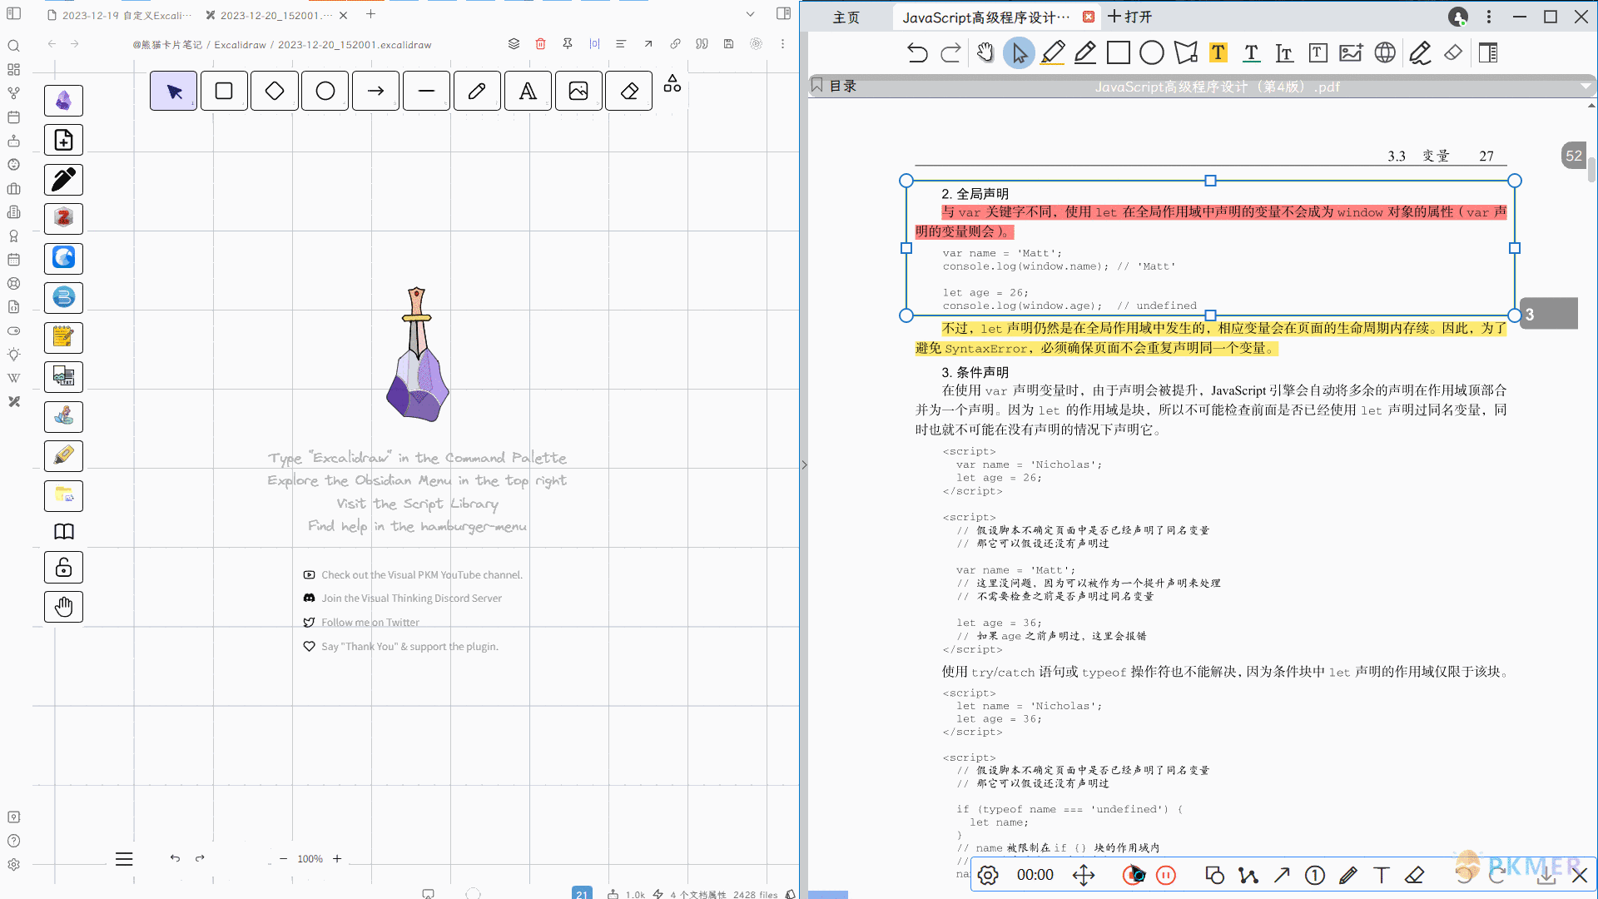Click the copy link icon in Obsidian header
This screenshot has height=899, width=1598.
pyautogui.click(x=675, y=44)
